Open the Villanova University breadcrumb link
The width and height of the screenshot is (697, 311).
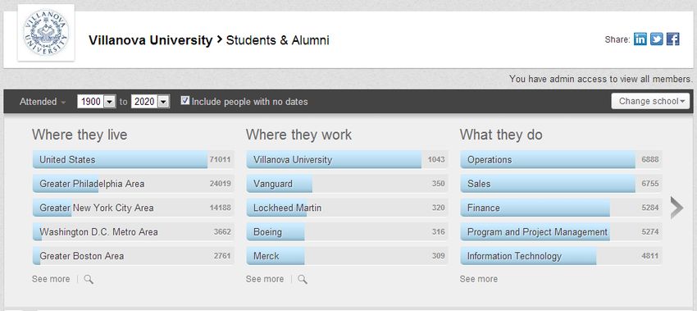[x=150, y=40]
